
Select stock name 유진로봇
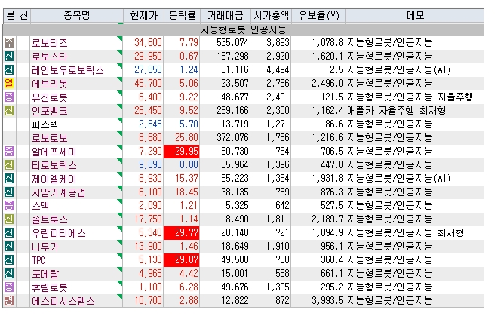coord(50,97)
